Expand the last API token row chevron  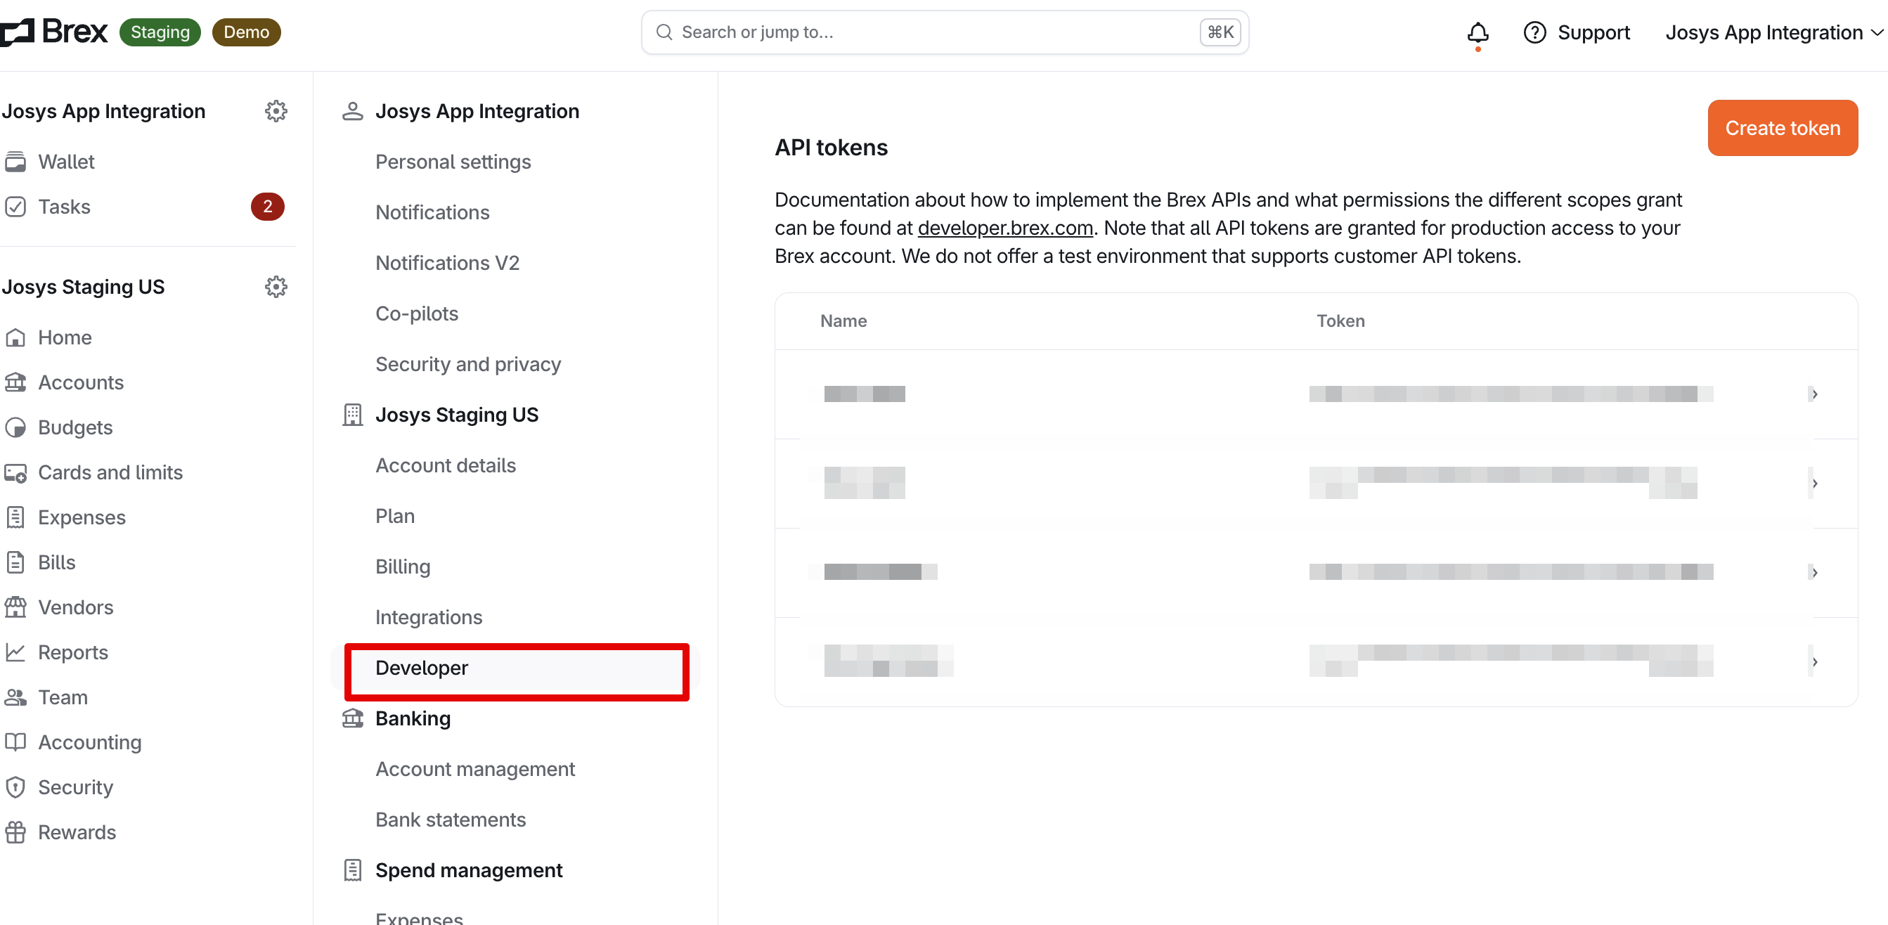point(1814,662)
